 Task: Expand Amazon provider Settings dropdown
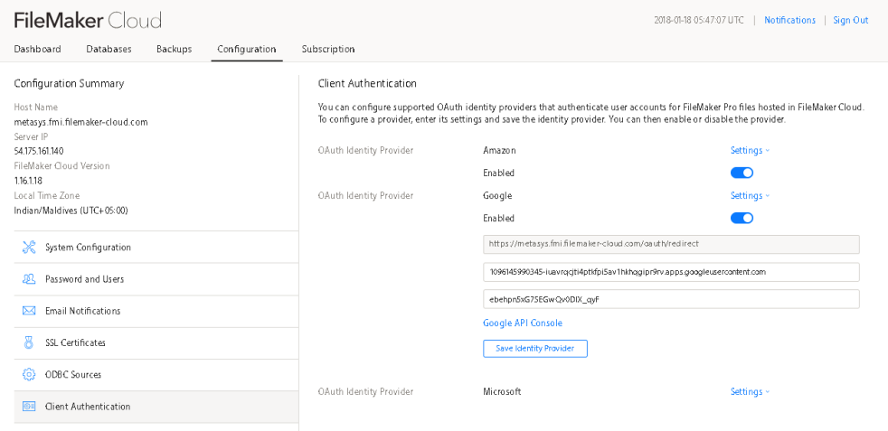pos(750,151)
